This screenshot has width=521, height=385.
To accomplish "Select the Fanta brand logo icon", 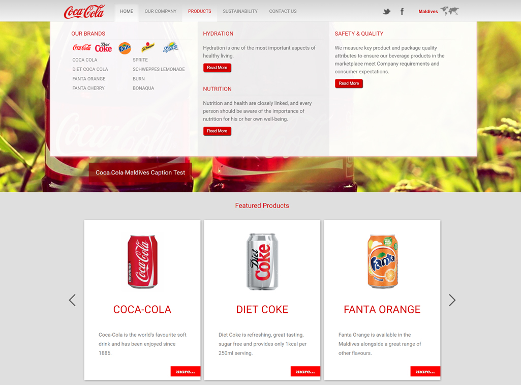I will click(x=125, y=48).
